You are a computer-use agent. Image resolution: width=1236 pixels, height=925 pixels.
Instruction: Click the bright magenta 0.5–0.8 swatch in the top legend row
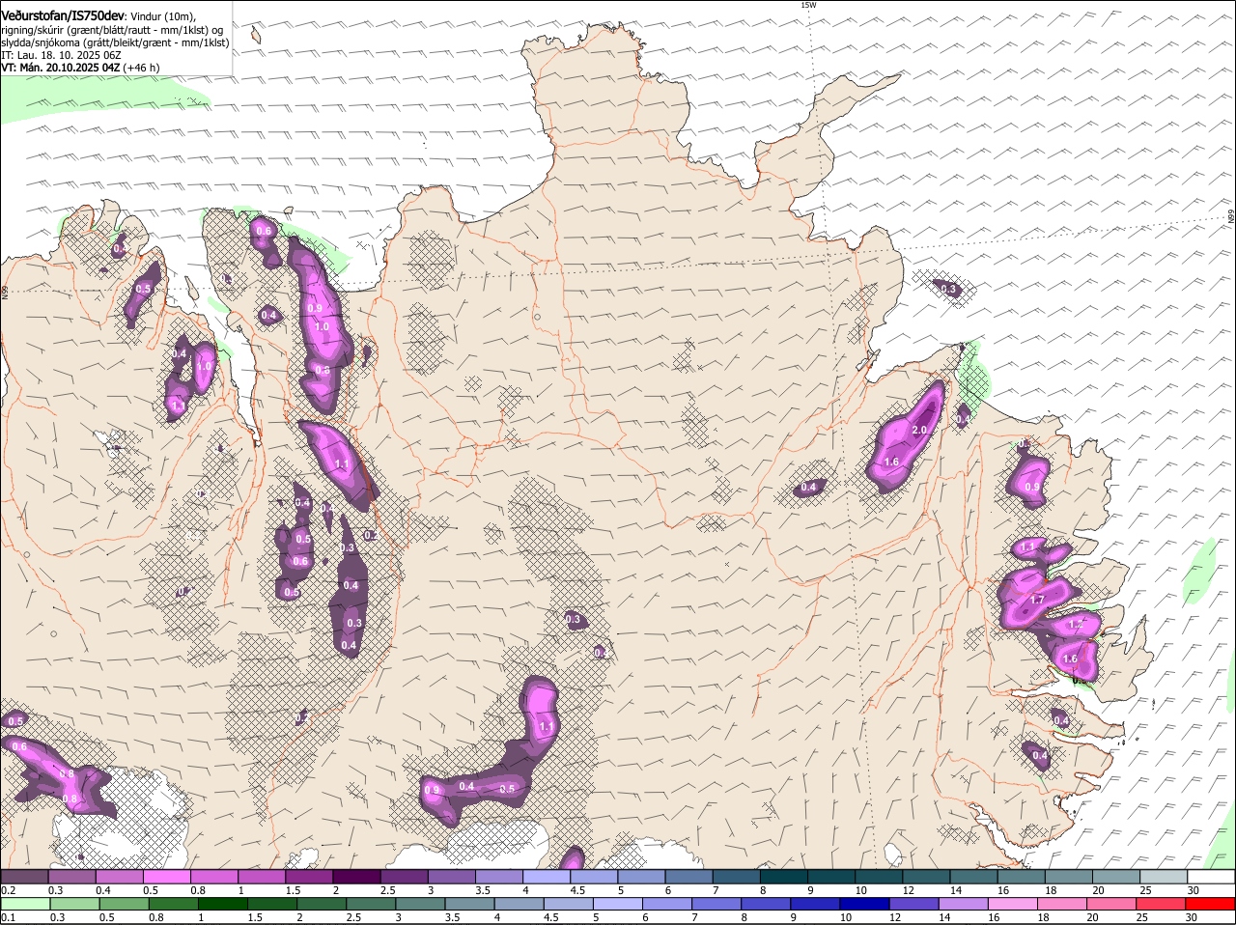pyautogui.click(x=167, y=877)
